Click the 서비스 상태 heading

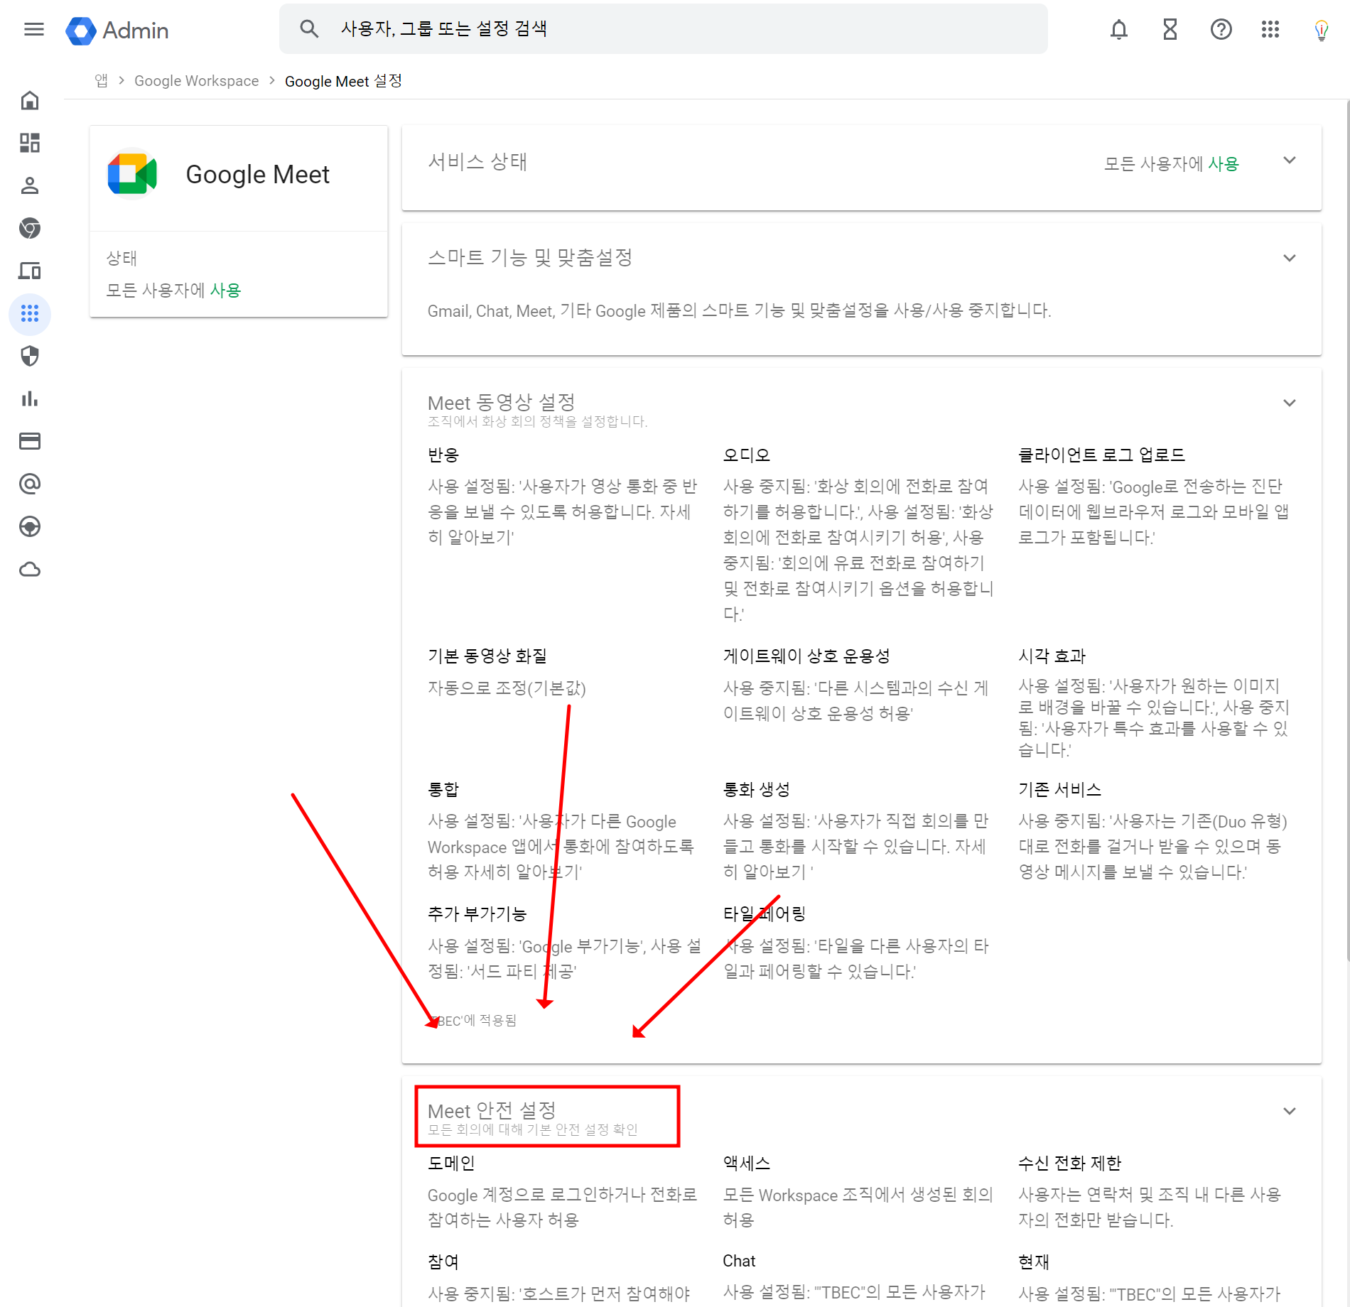coord(477,162)
